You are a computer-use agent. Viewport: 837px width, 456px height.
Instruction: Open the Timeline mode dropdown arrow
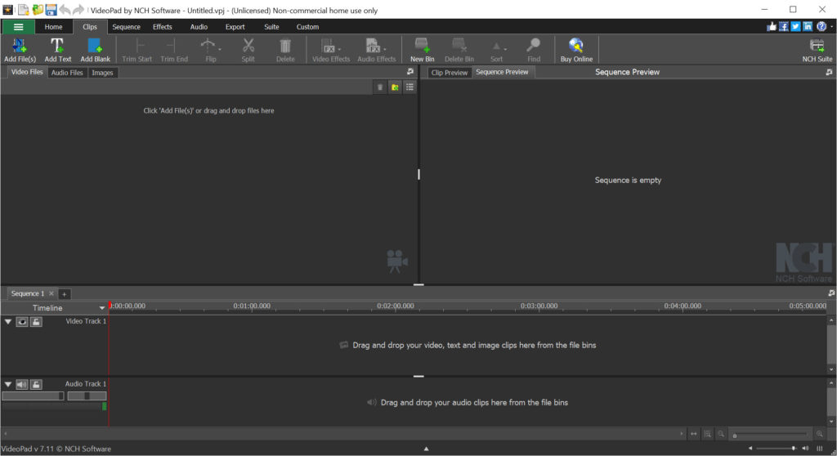[101, 308]
